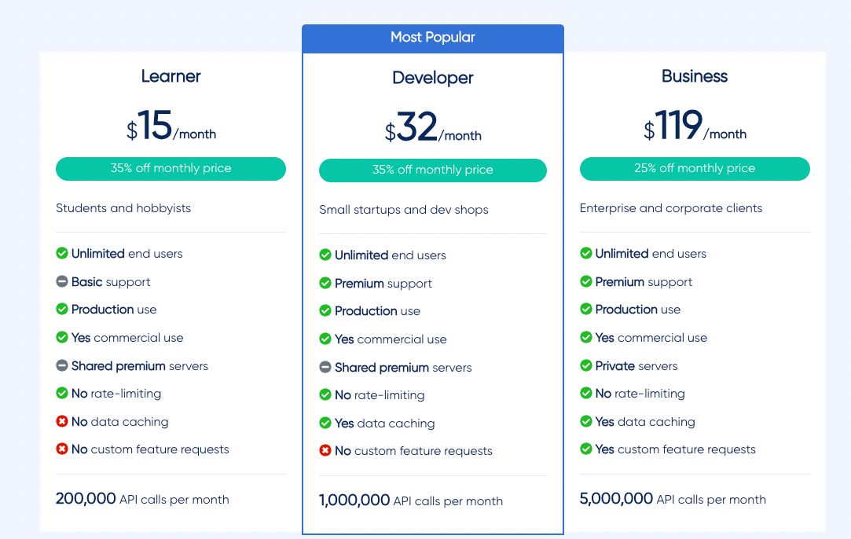Click the green check beside Developer Premium support
The image size is (851, 539).
[325, 284]
